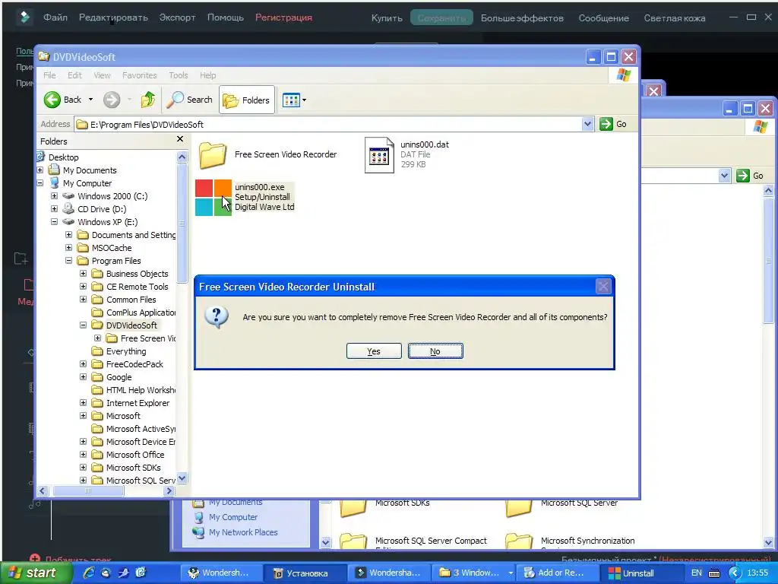Click Больше эффектов in Wondershare
Viewport: 778px width, 584px height.
pyautogui.click(x=522, y=18)
